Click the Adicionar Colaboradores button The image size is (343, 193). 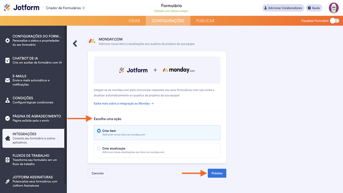pos(283,8)
